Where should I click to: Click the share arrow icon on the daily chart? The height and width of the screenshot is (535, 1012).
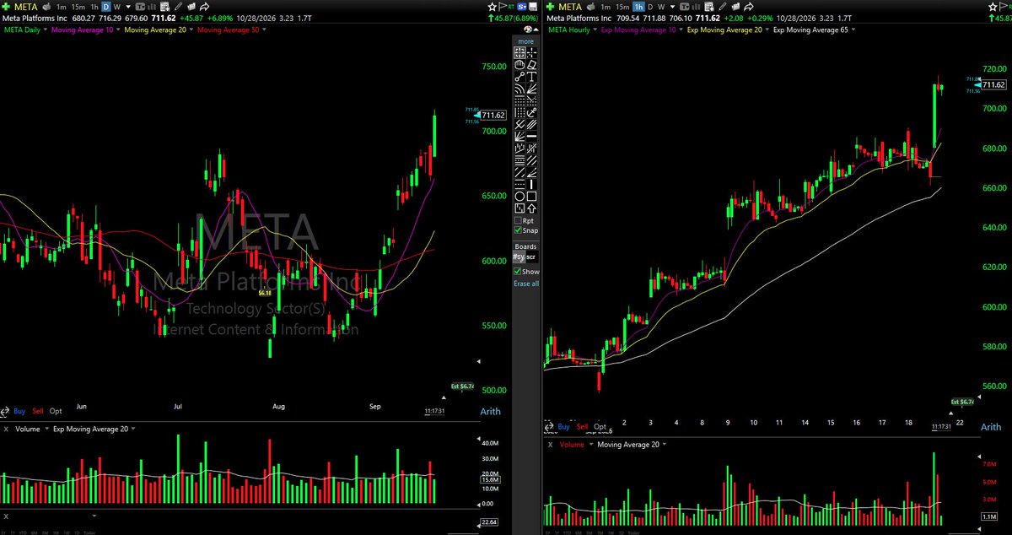click(x=205, y=7)
